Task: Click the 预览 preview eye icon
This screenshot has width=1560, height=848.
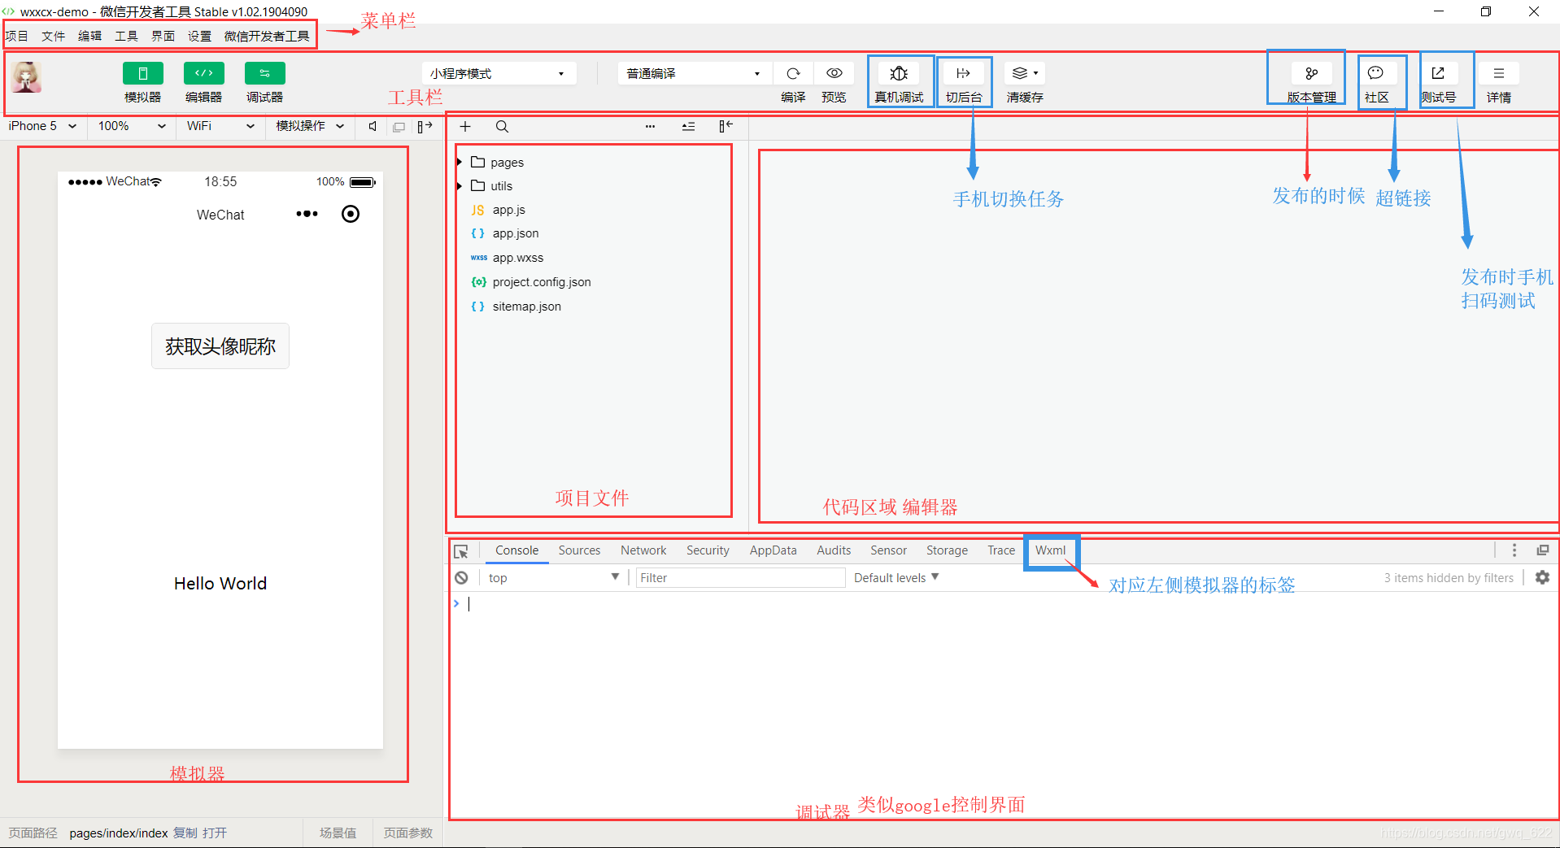Action: [x=834, y=73]
